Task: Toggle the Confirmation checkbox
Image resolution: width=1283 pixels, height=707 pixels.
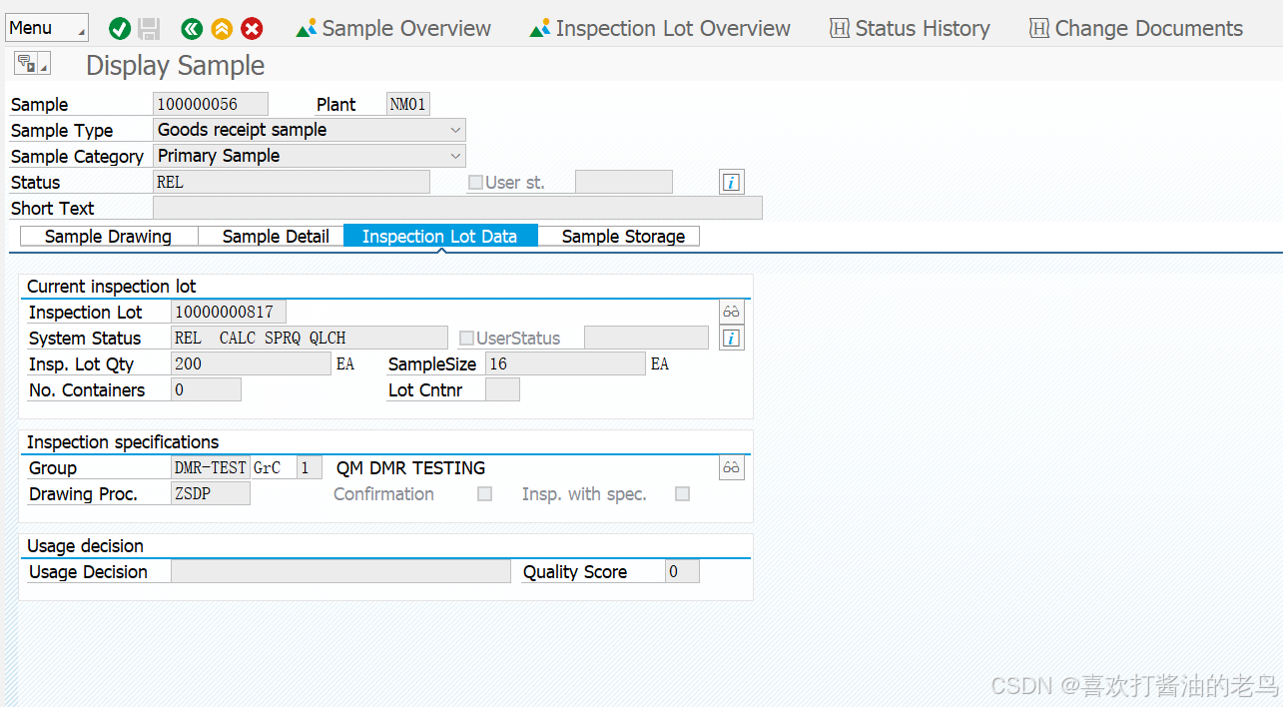Action: point(485,494)
